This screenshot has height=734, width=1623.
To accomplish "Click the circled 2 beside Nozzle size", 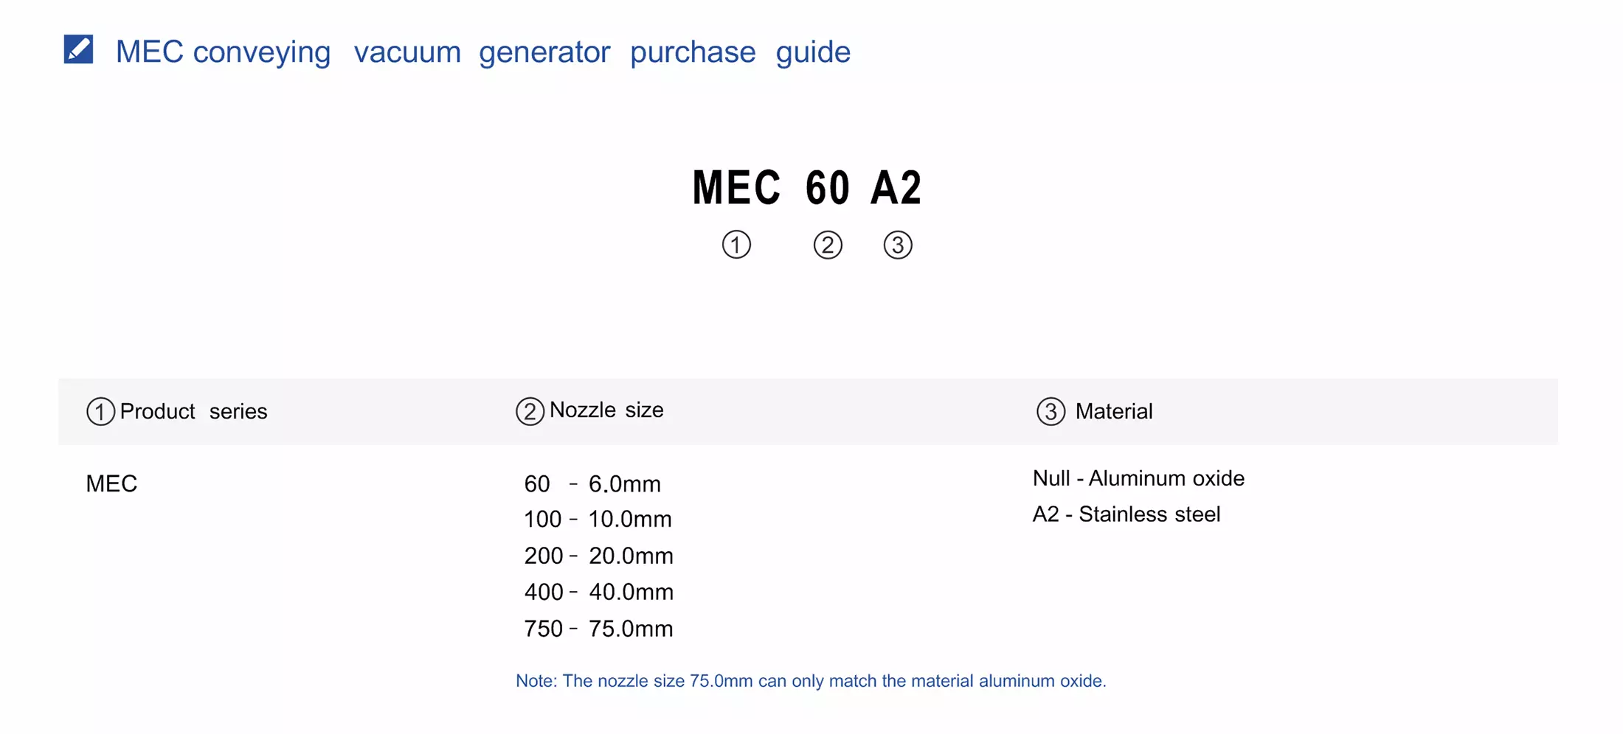I will (x=530, y=411).
